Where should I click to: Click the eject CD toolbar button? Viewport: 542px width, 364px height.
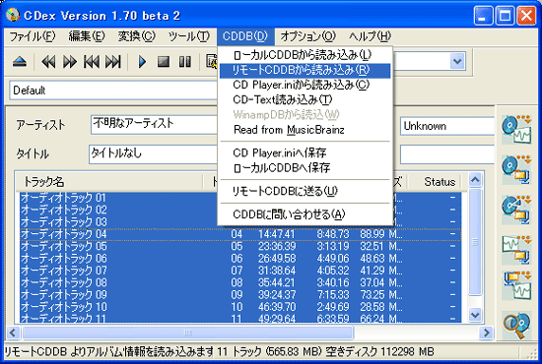pos(20,62)
